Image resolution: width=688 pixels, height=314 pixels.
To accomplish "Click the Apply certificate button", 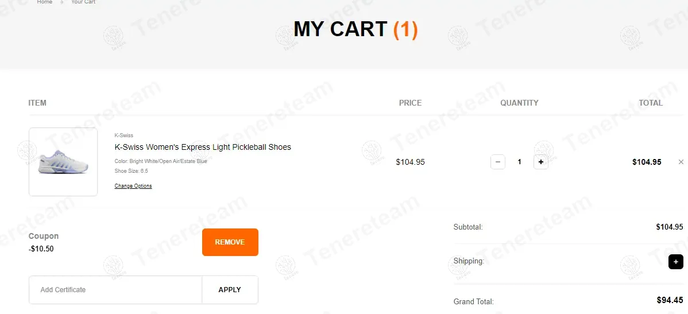I will [x=230, y=290].
